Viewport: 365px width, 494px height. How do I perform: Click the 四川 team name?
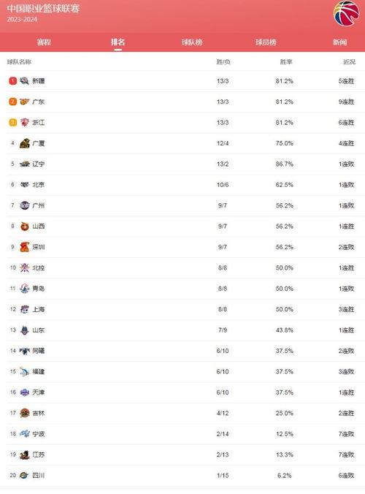[39, 476]
